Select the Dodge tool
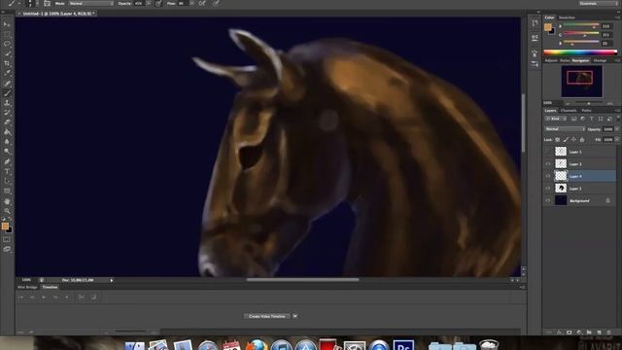The height and width of the screenshot is (350, 622). [7, 152]
